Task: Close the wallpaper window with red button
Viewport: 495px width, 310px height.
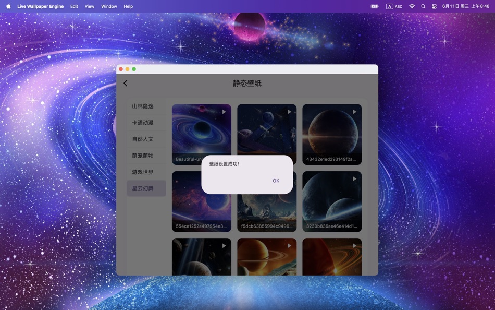Action: click(x=121, y=69)
